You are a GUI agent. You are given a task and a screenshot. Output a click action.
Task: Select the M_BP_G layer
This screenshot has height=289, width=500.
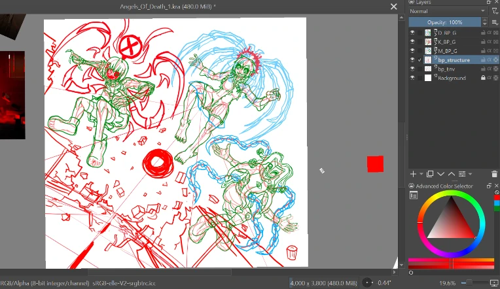(x=448, y=51)
